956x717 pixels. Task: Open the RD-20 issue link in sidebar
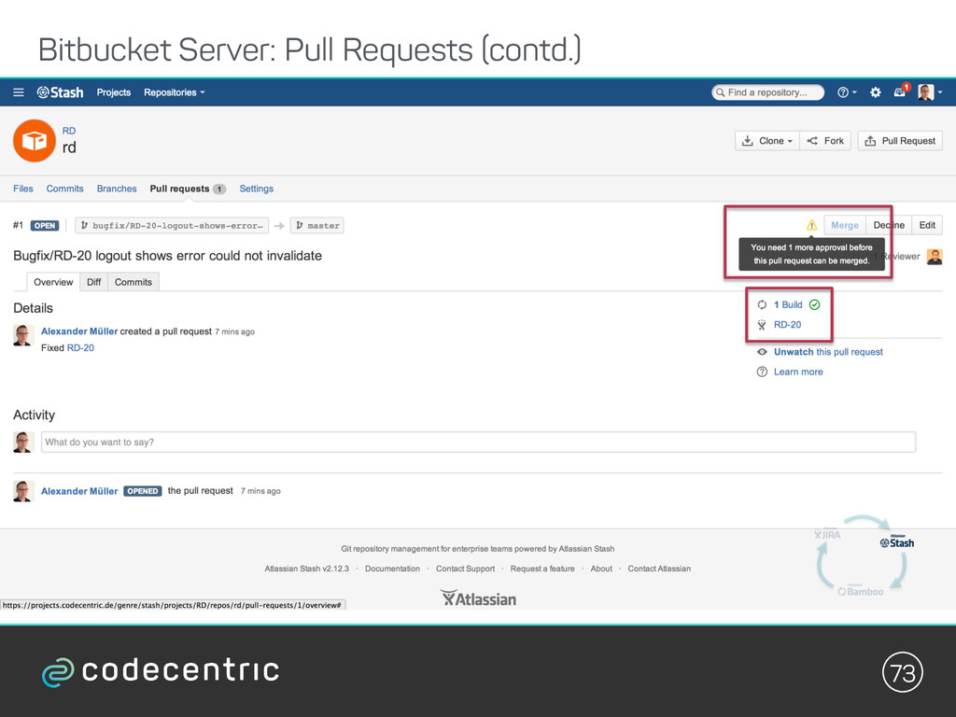[788, 325]
